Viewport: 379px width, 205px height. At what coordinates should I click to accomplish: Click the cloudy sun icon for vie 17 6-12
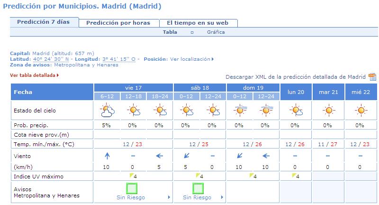coord(107,111)
